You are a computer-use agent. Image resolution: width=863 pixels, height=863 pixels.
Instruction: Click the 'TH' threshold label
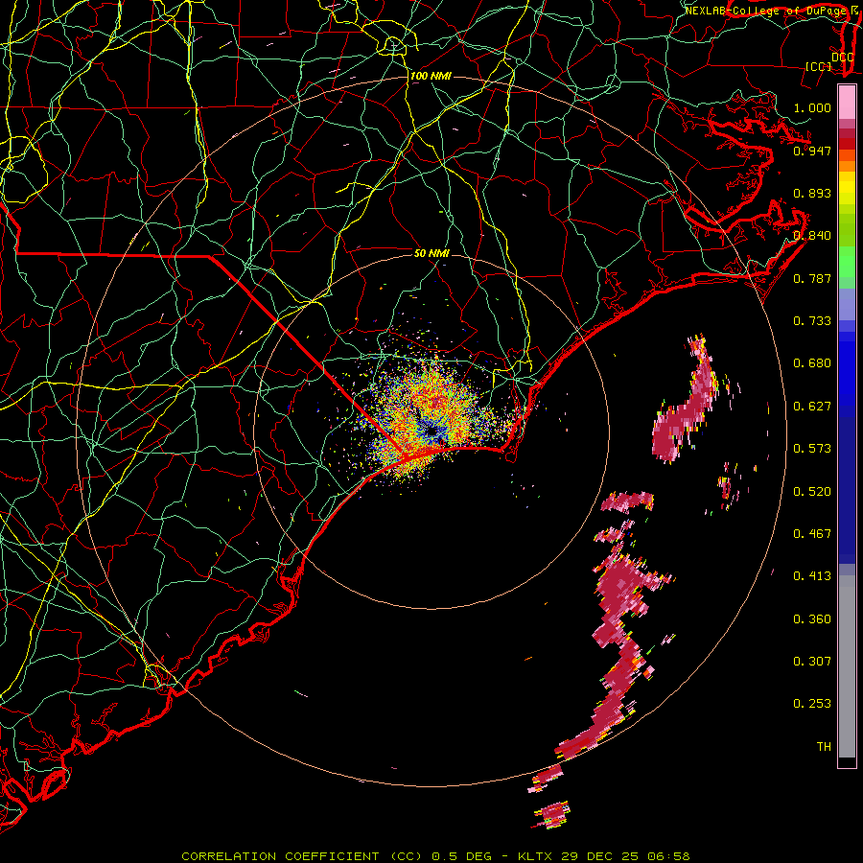[824, 747]
